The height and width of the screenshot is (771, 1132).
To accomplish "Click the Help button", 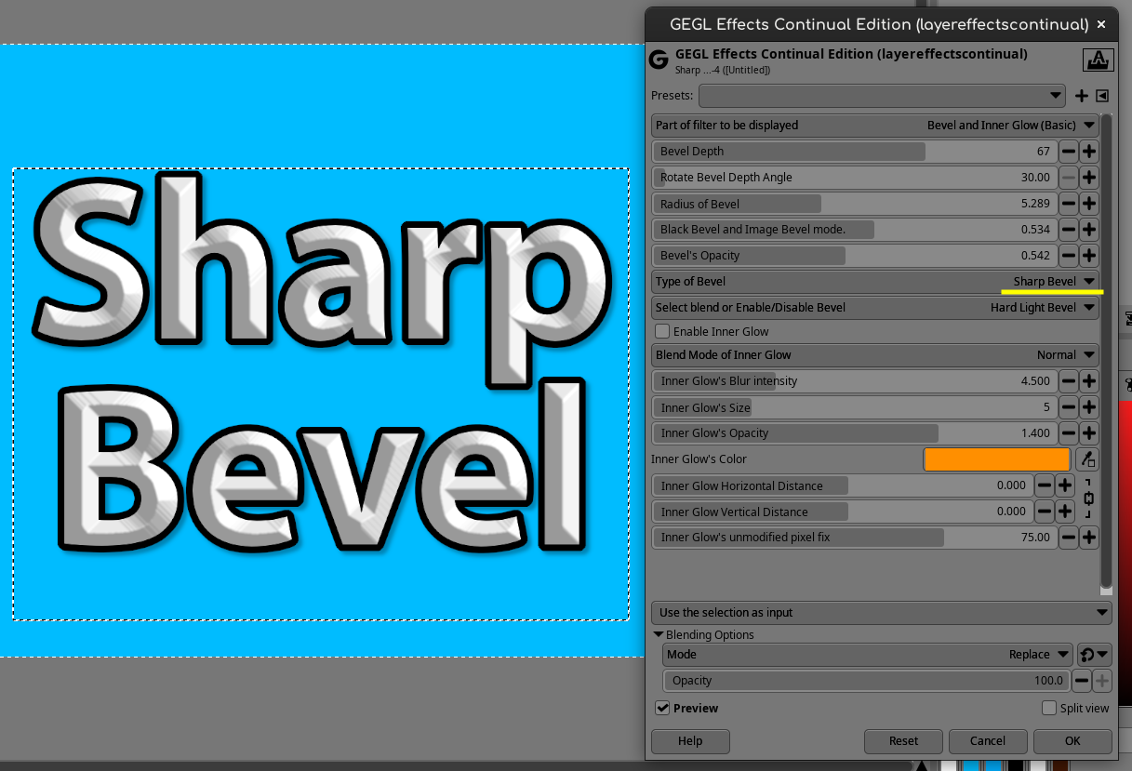I will (x=690, y=741).
